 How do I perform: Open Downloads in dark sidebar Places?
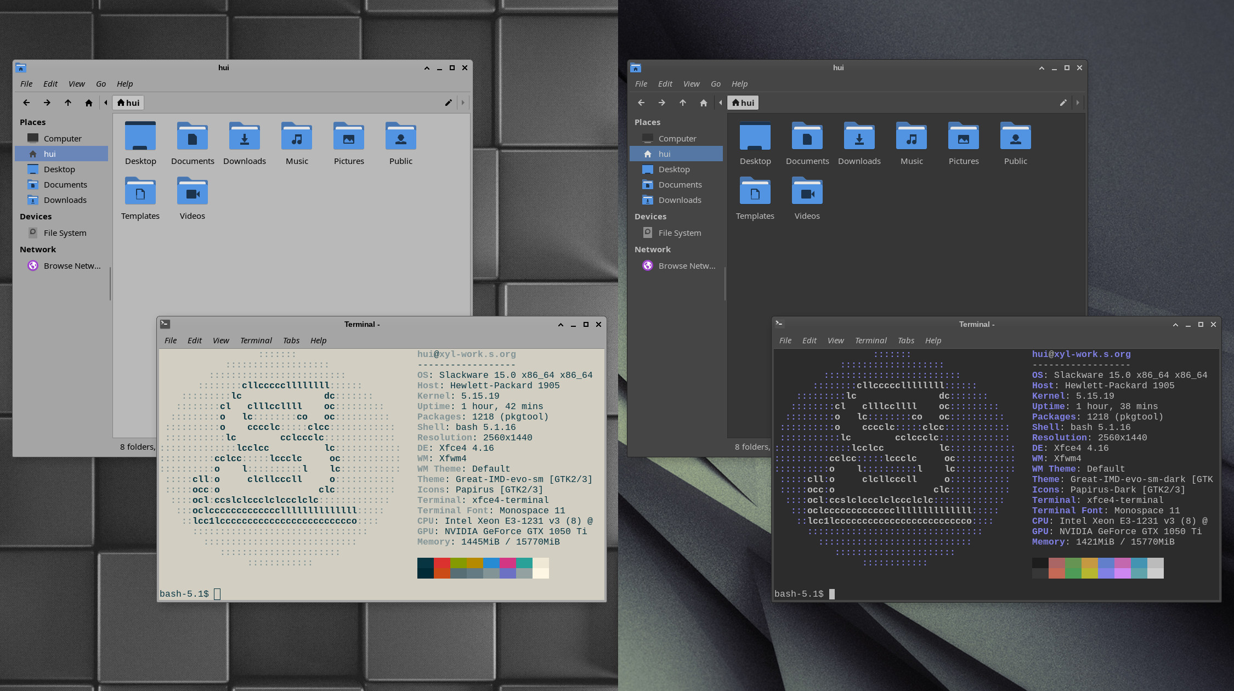click(x=676, y=200)
